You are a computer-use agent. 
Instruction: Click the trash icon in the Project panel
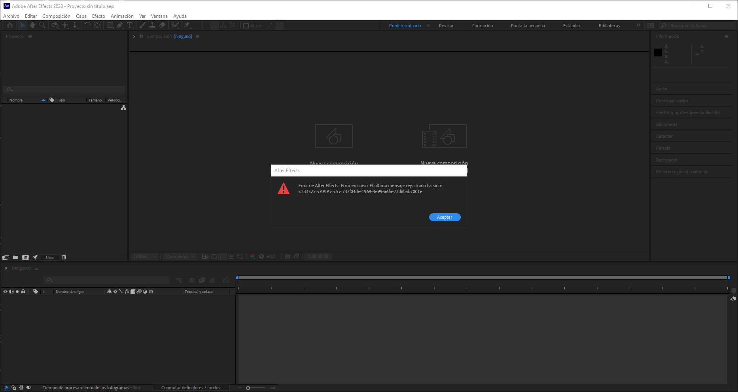click(64, 257)
